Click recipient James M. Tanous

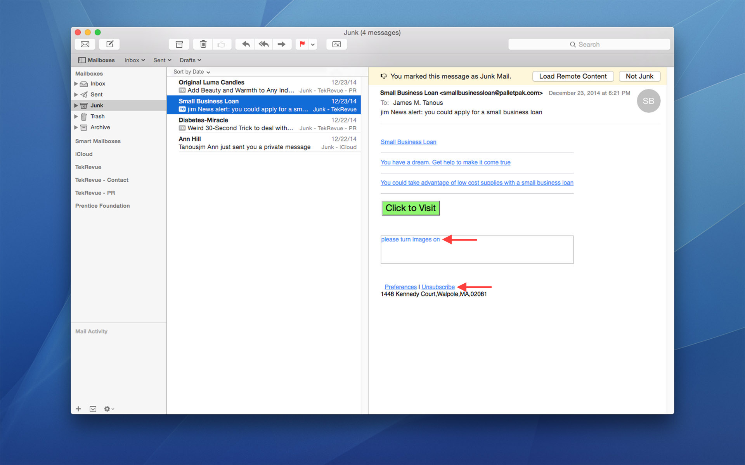418,103
